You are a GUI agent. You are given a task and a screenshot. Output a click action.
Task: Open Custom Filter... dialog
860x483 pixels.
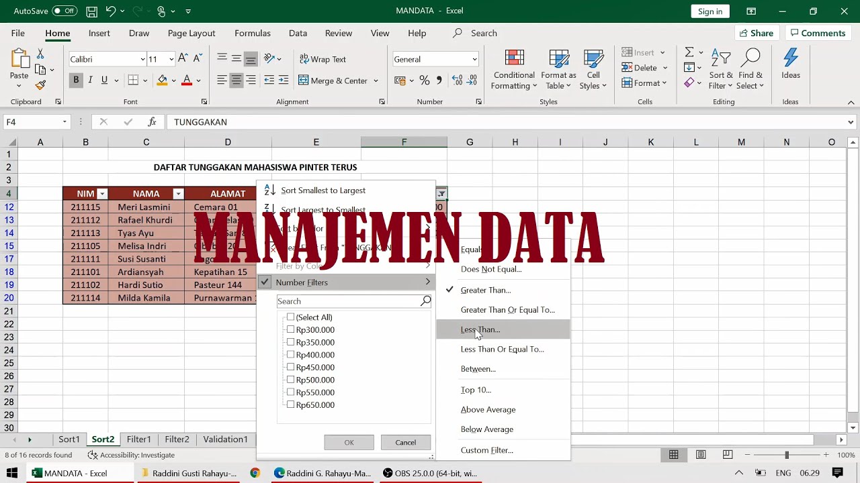[503, 450]
